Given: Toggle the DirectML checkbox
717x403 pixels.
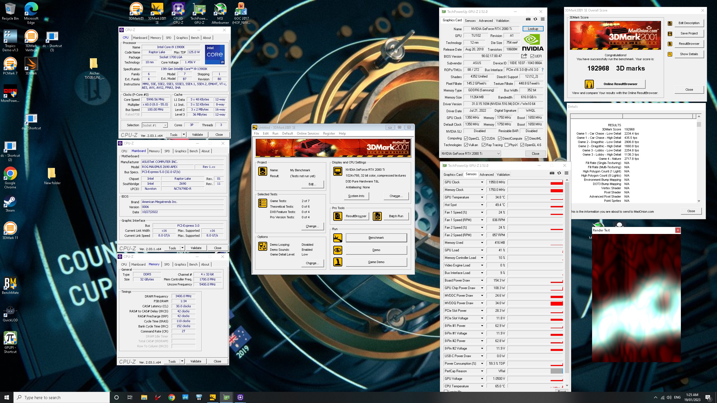Looking at the screenshot, I should (x=527, y=139).
